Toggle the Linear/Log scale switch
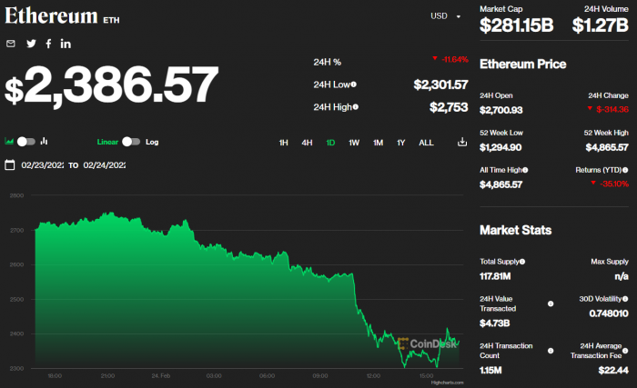The height and width of the screenshot is (388, 637). point(131,141)
